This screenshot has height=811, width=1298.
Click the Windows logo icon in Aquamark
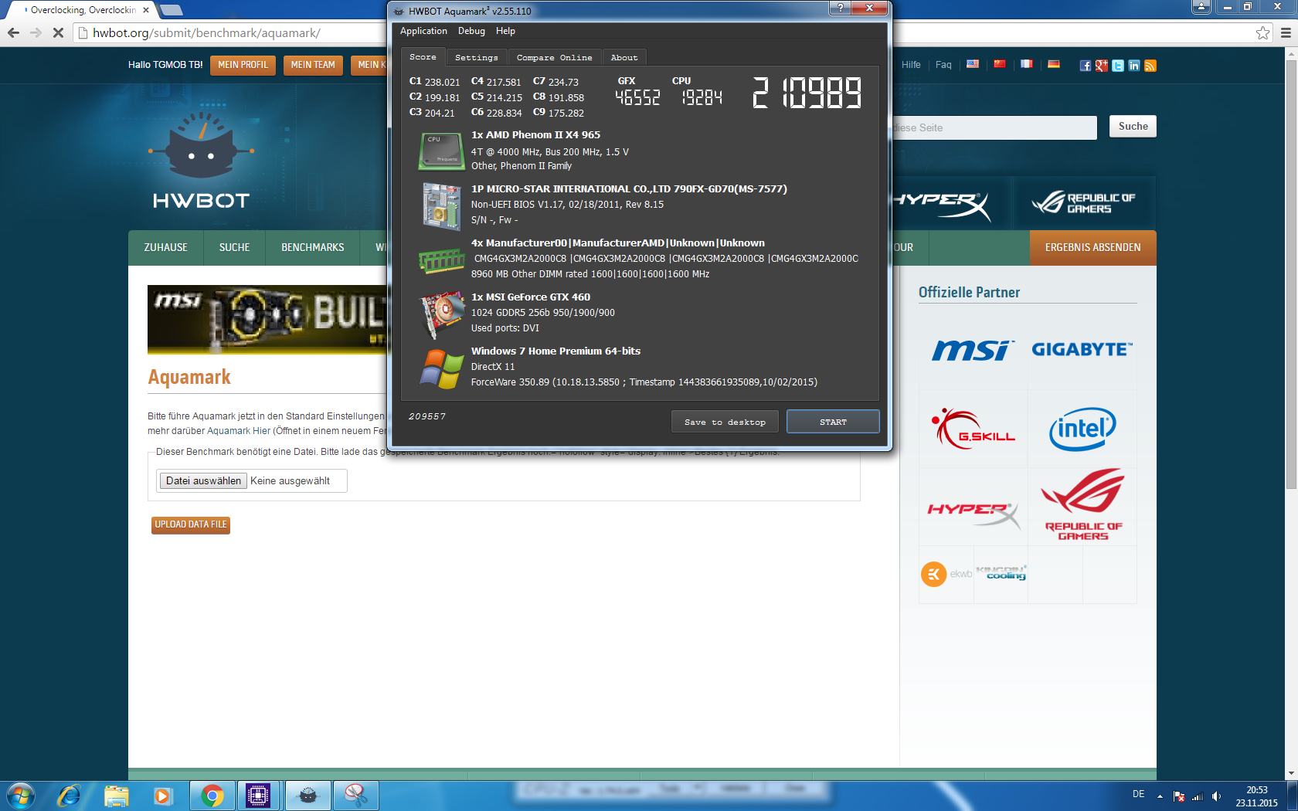click(x=441, y=368)
